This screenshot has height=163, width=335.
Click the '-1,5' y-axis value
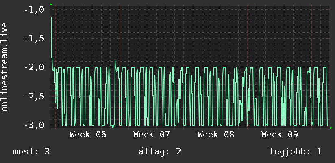pyautogui.click(x=34, y=39)
